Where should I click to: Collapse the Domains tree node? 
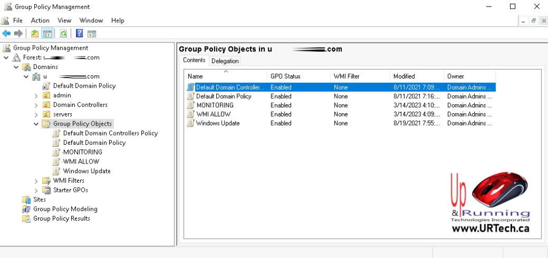point(16,67)
